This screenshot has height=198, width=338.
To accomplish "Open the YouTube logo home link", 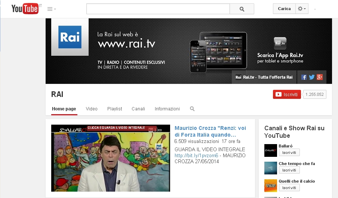I will click(x=25, y=9).
